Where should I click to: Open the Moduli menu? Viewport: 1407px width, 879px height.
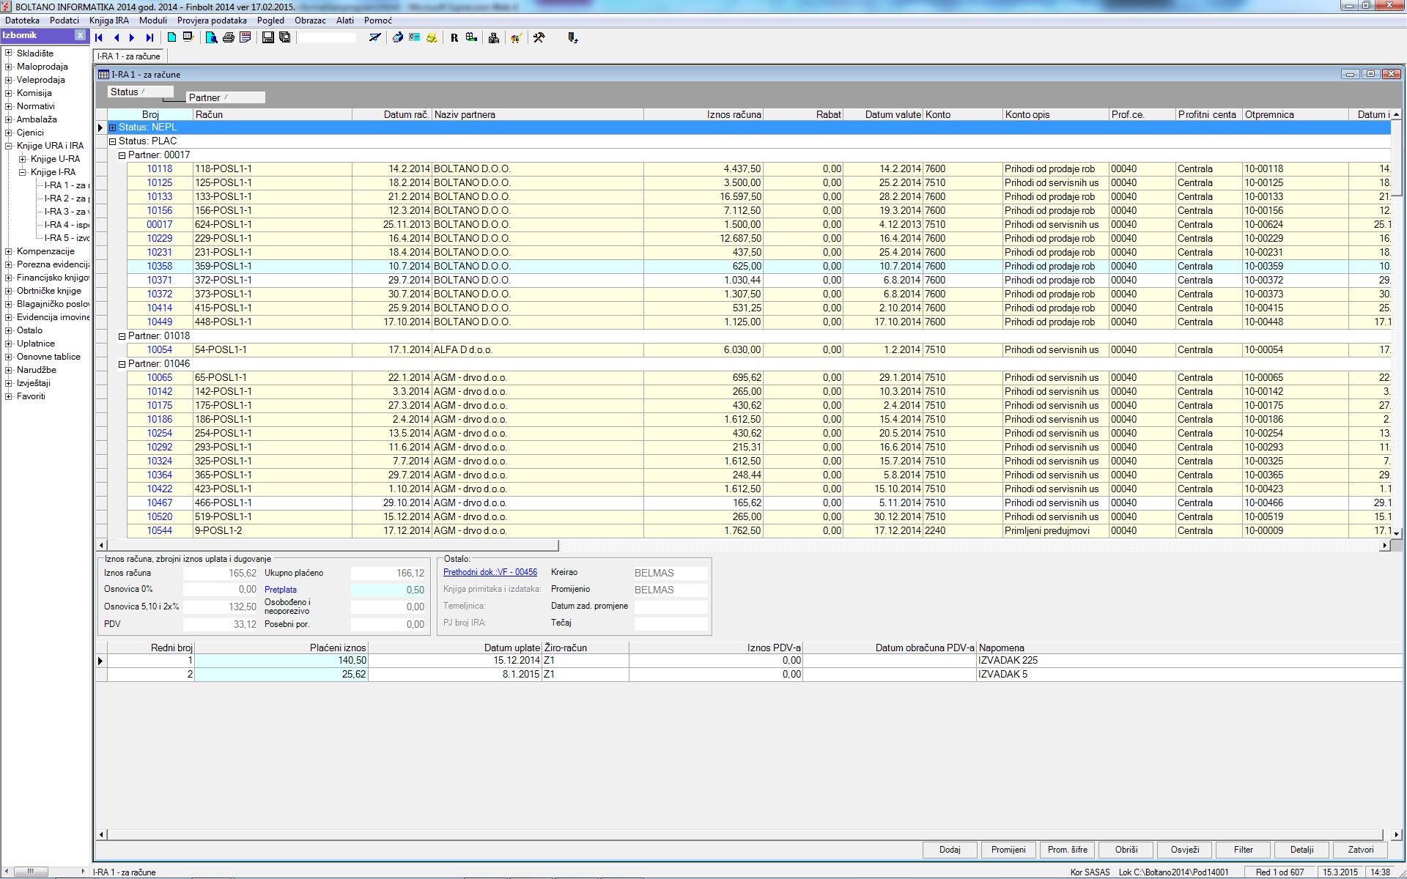coord(152,21)
